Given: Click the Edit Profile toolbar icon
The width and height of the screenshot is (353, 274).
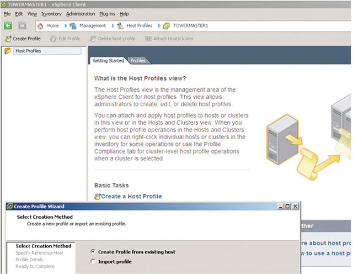Looking at the screenshot, I should click(x=54, y=39).
